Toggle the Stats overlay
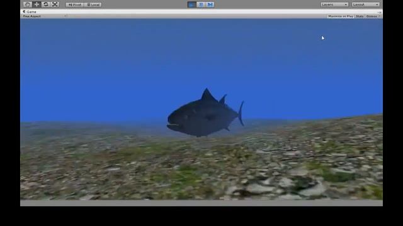The height and width of the screenshot is (226, 403). tap(360, 16)
